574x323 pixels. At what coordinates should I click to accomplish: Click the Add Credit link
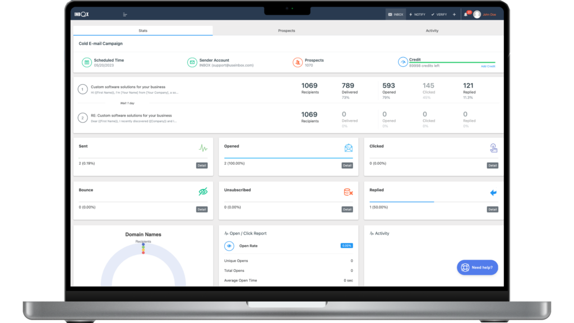click(x=488, y=66)
